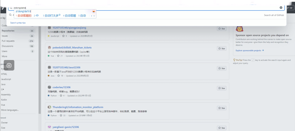Filter results by Discussions
Screen dimensions: 295x131
click(18, 46)
